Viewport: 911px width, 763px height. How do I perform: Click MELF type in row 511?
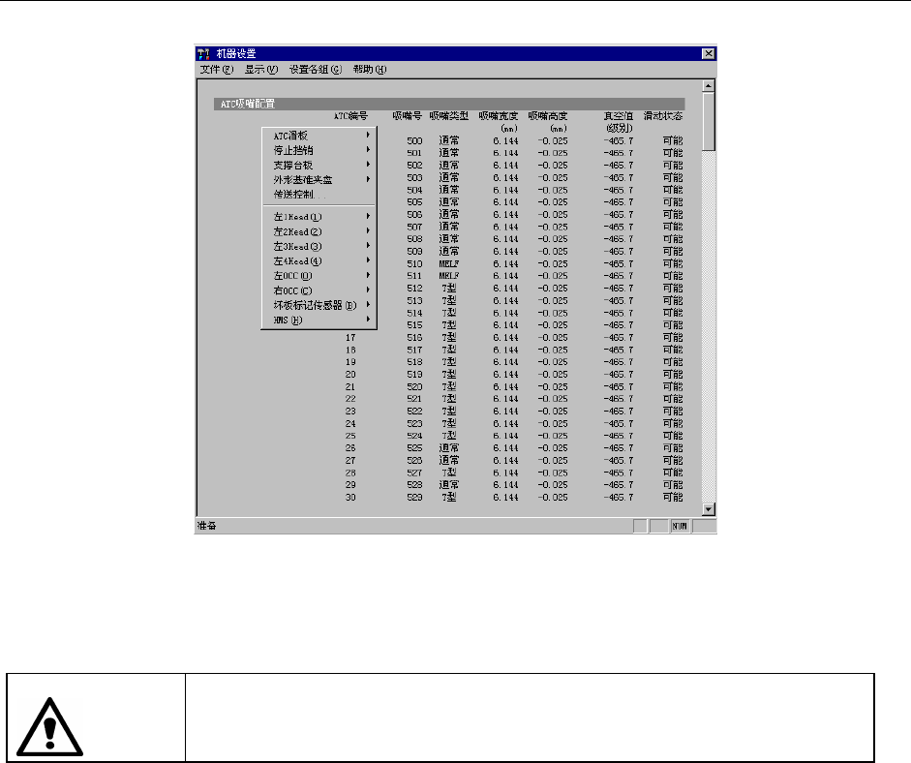pyautogui.click(x=448, y=276)
